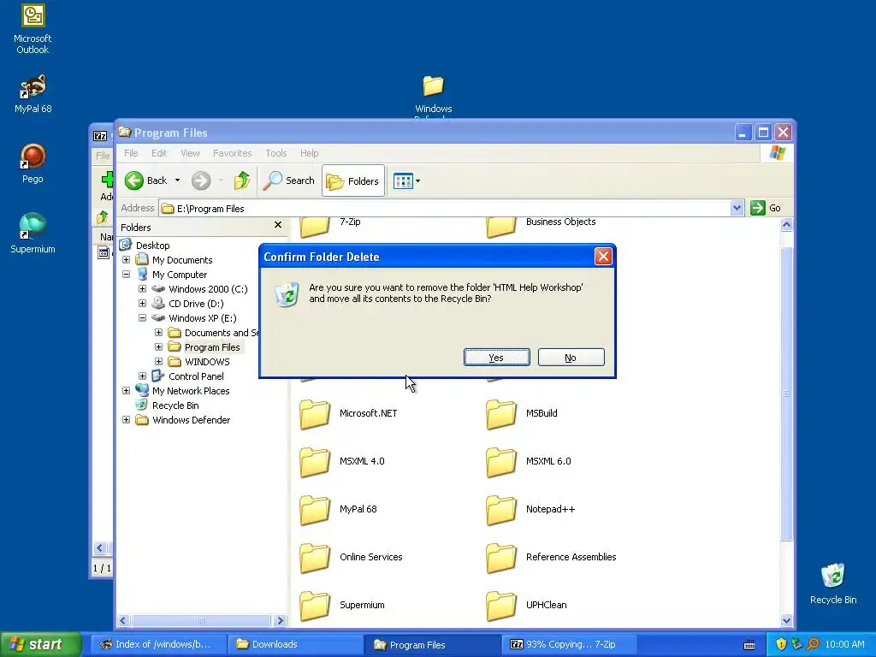This screenshot has height=657, width=876.
Task: Select the Supermium desktop shortcut
Action: click(x=33, y=233)
